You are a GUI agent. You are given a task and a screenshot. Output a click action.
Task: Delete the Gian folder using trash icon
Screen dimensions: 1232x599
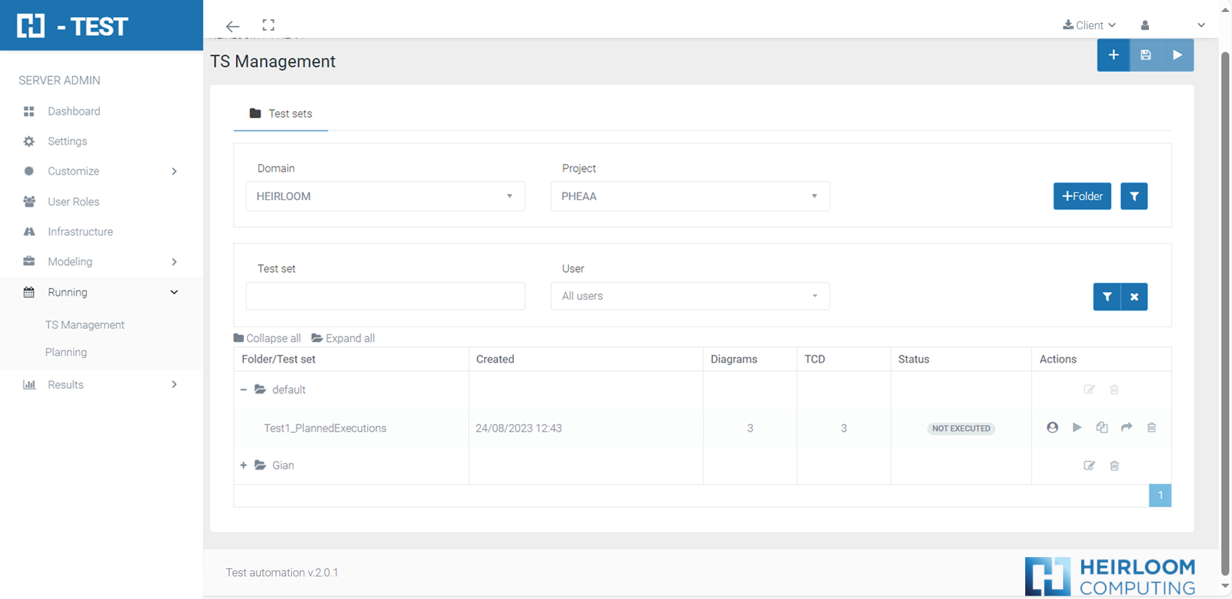click(x=1114, y=465)
